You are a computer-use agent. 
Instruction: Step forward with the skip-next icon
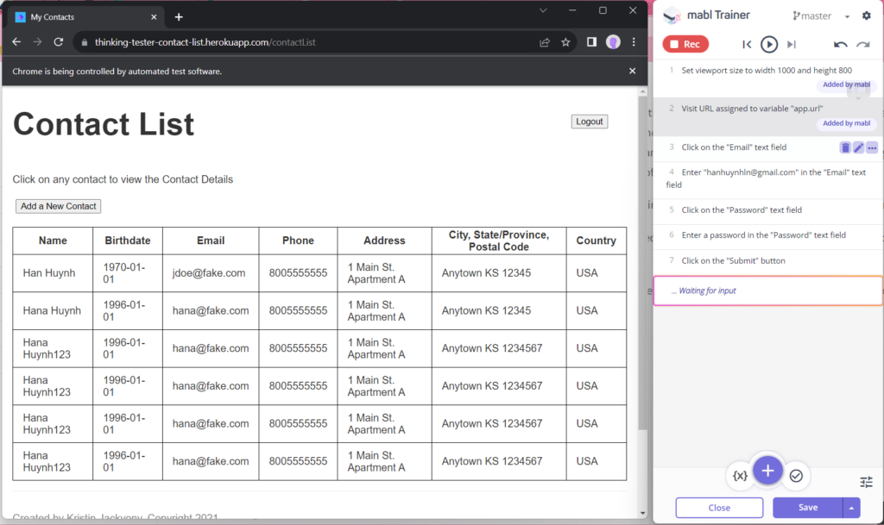click(x=791, y=44)
